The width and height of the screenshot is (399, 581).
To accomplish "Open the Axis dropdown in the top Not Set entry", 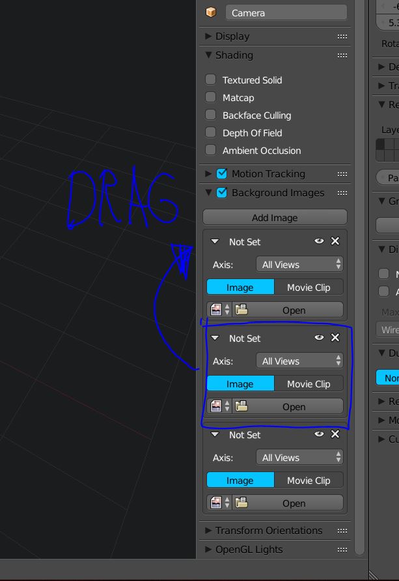I will (x=299, y=265).
